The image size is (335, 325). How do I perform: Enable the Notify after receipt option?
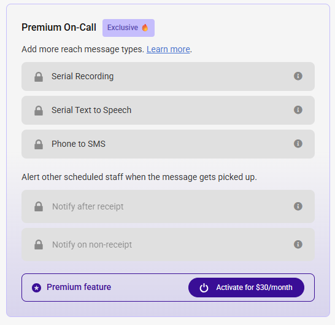coord(168,206)
